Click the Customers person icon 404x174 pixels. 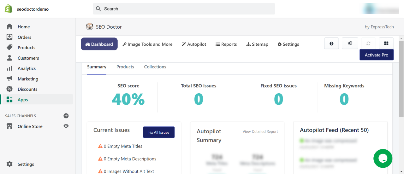[9, 58]
